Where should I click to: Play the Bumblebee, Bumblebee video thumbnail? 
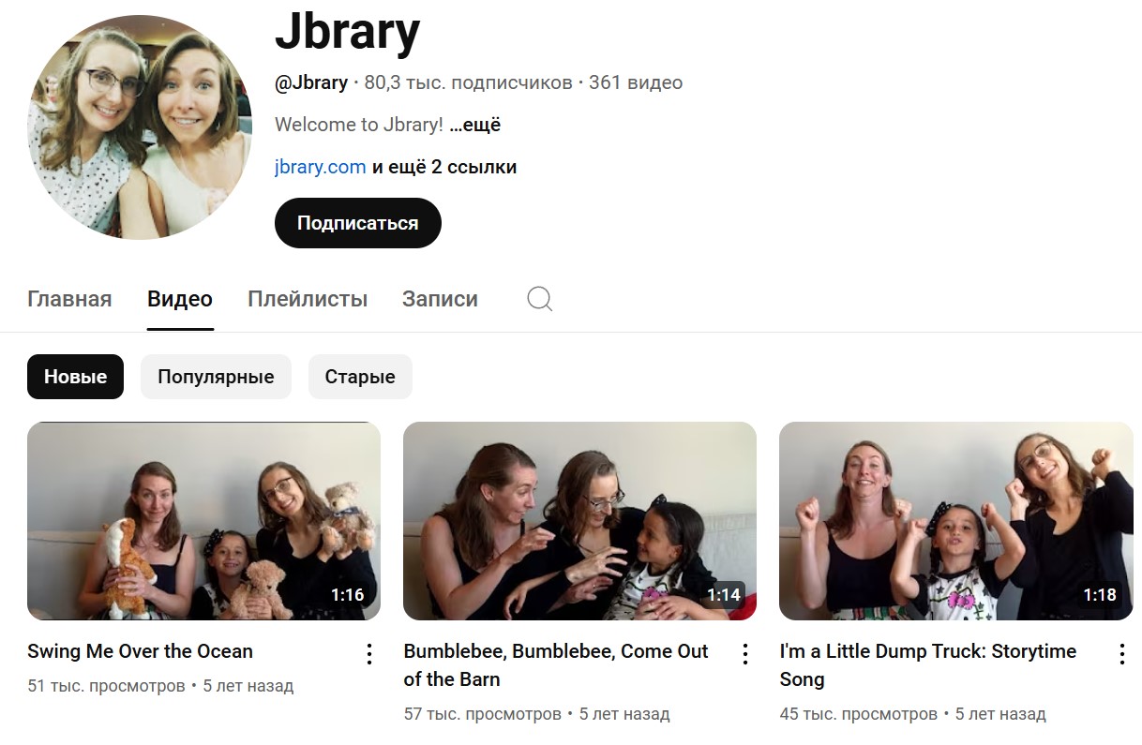point(579,521)
